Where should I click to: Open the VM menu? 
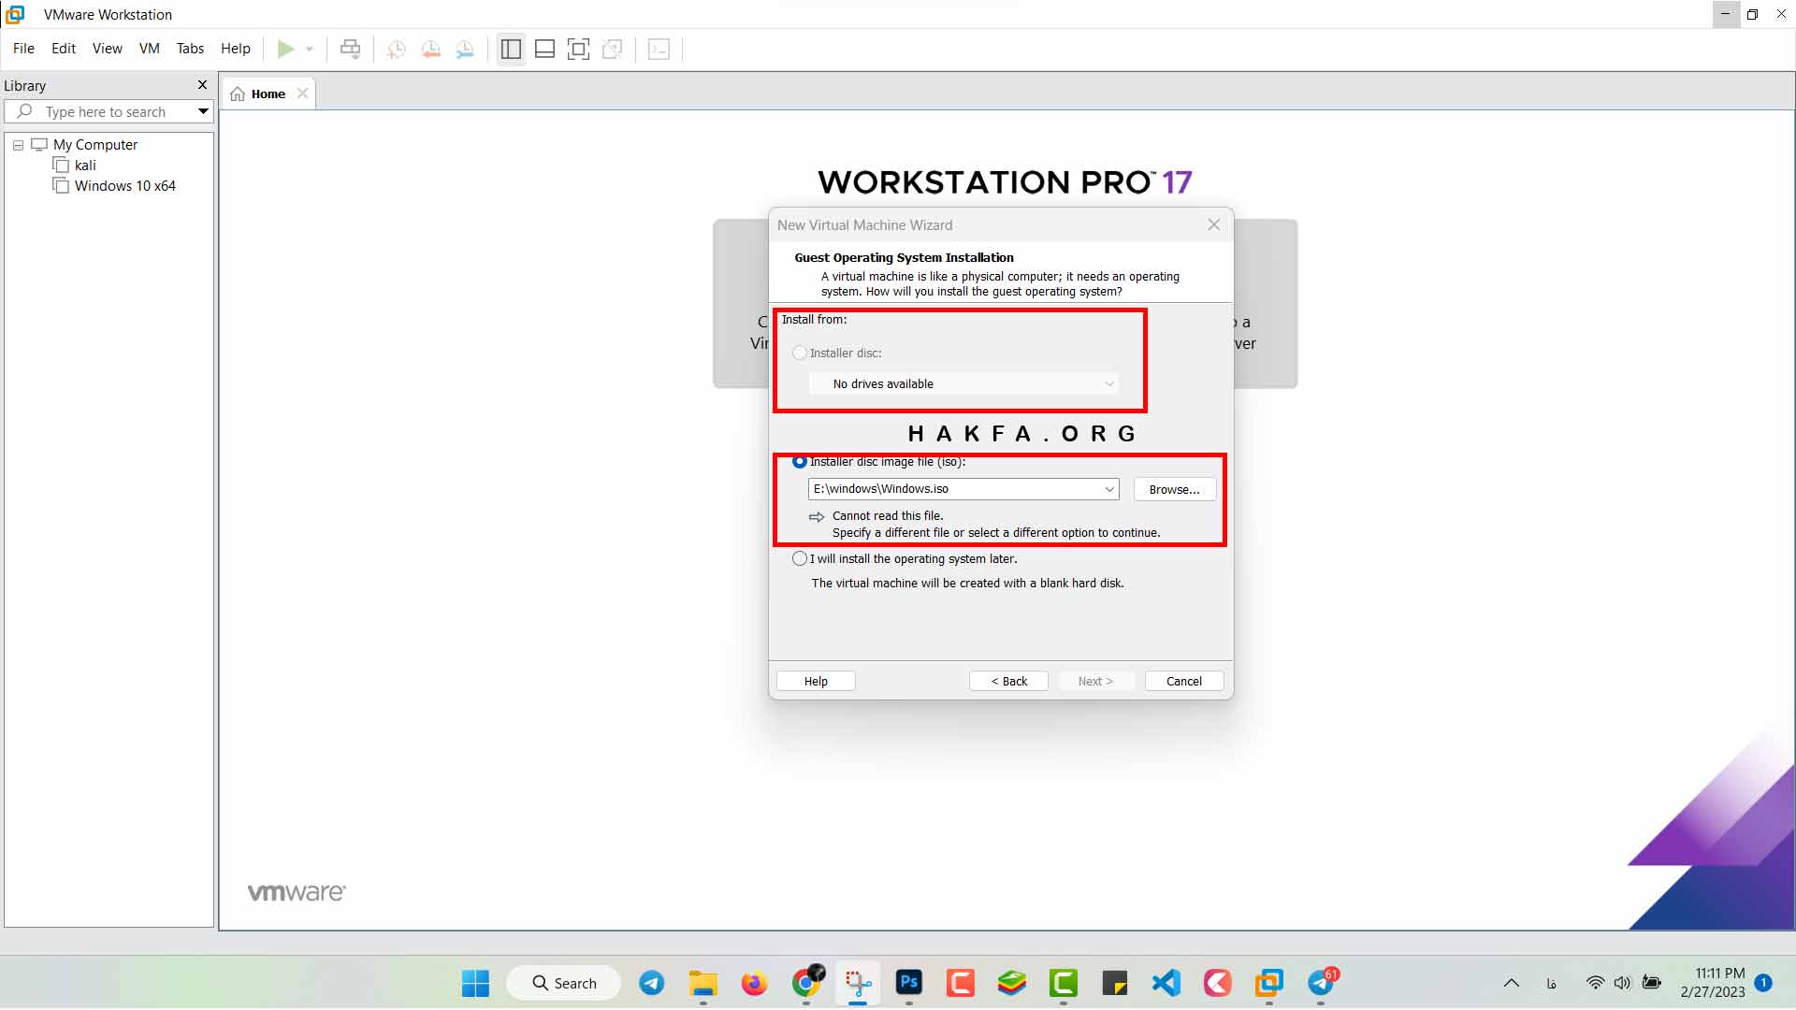[150, 49]
